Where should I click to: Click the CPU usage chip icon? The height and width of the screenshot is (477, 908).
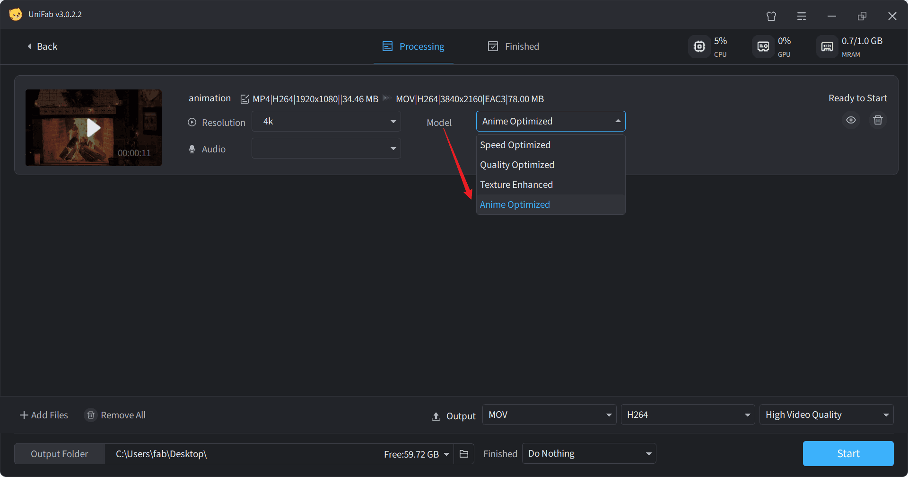click(x=699, y=46)
